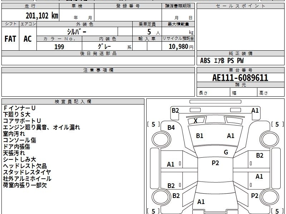Select inspector note 室内汚れ
Screen dimensions: 286x214
click(x=14, y=134)
